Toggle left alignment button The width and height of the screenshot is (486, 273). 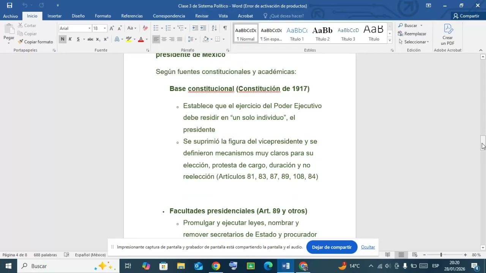pos(156,39)
